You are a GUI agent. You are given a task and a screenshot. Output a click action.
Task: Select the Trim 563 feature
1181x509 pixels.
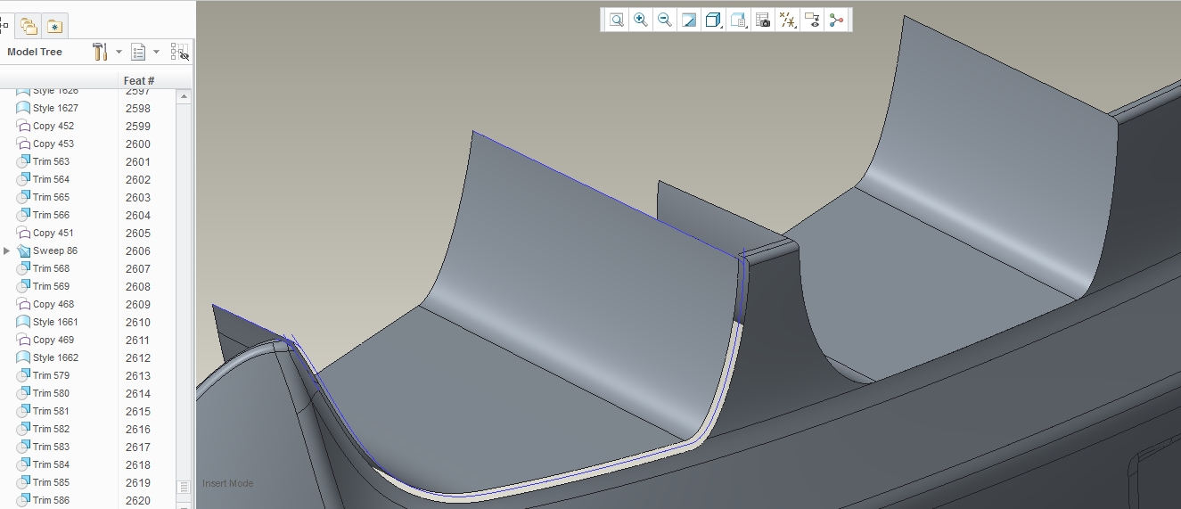51,161
